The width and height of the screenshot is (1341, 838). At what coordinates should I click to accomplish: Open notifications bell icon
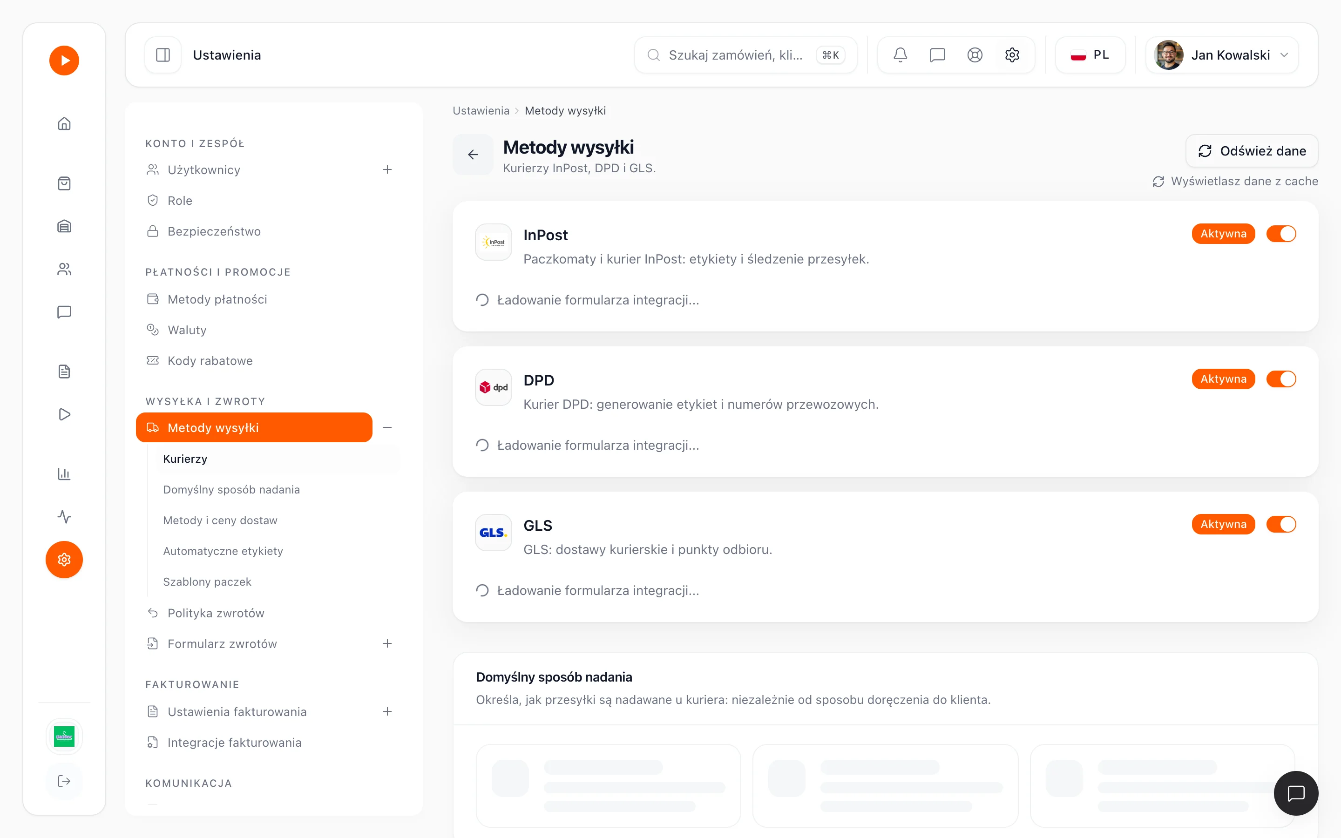click(x=900, y=55)
